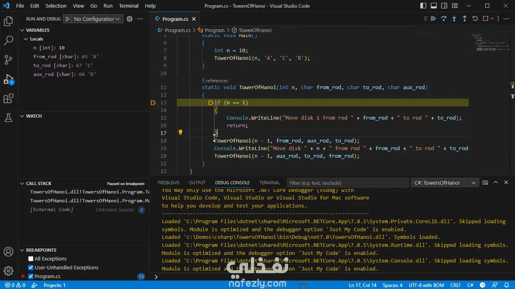Switch to the TERMINAL panel tab
This screenshot has height=289, width=515.
coord(269,183)
